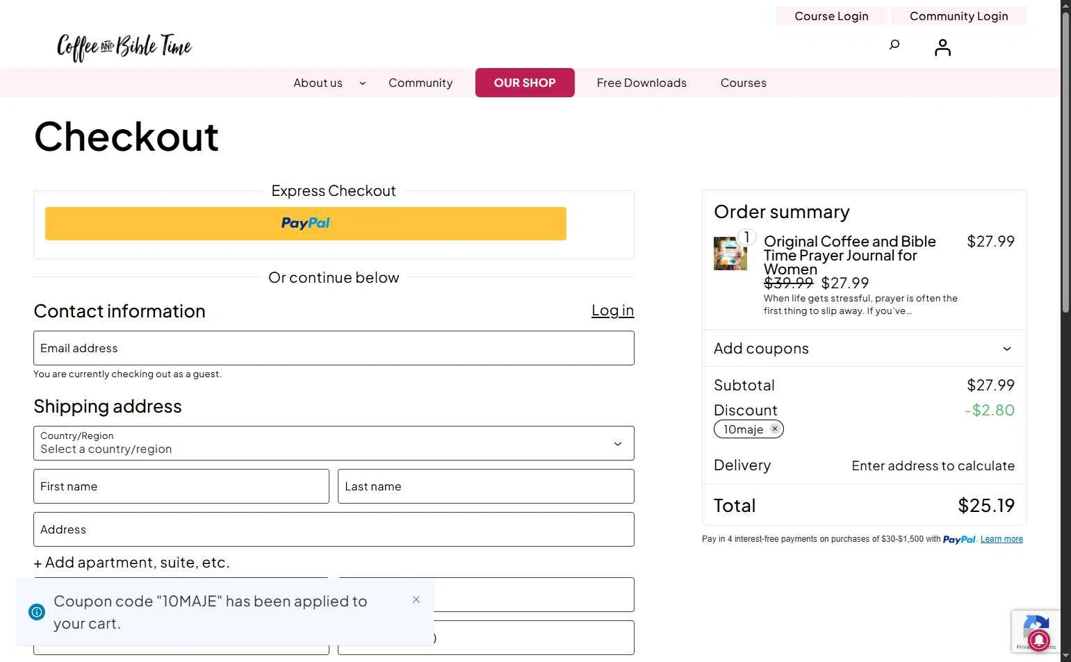Image resolution: width=1071 pixels, height=662 pixels.
Task: Go to Courses menu item
Action: click(743, 83)
